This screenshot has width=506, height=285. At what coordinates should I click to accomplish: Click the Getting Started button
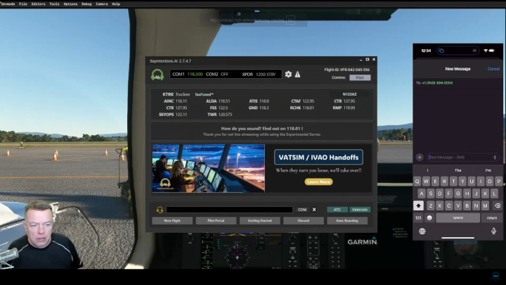coord(260,221)
